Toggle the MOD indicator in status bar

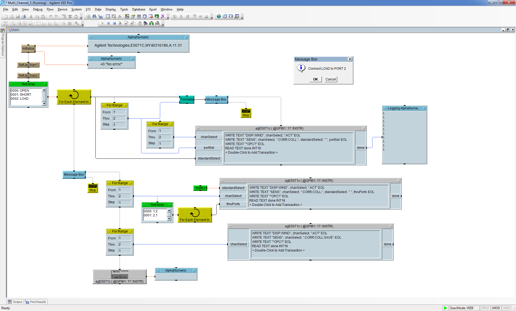[496, 308]
